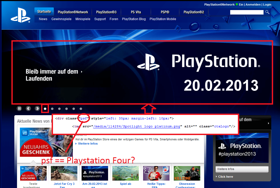The image size is (280, 188).
Task: Go to previous slide with rewind button
Action: point(28,108)
